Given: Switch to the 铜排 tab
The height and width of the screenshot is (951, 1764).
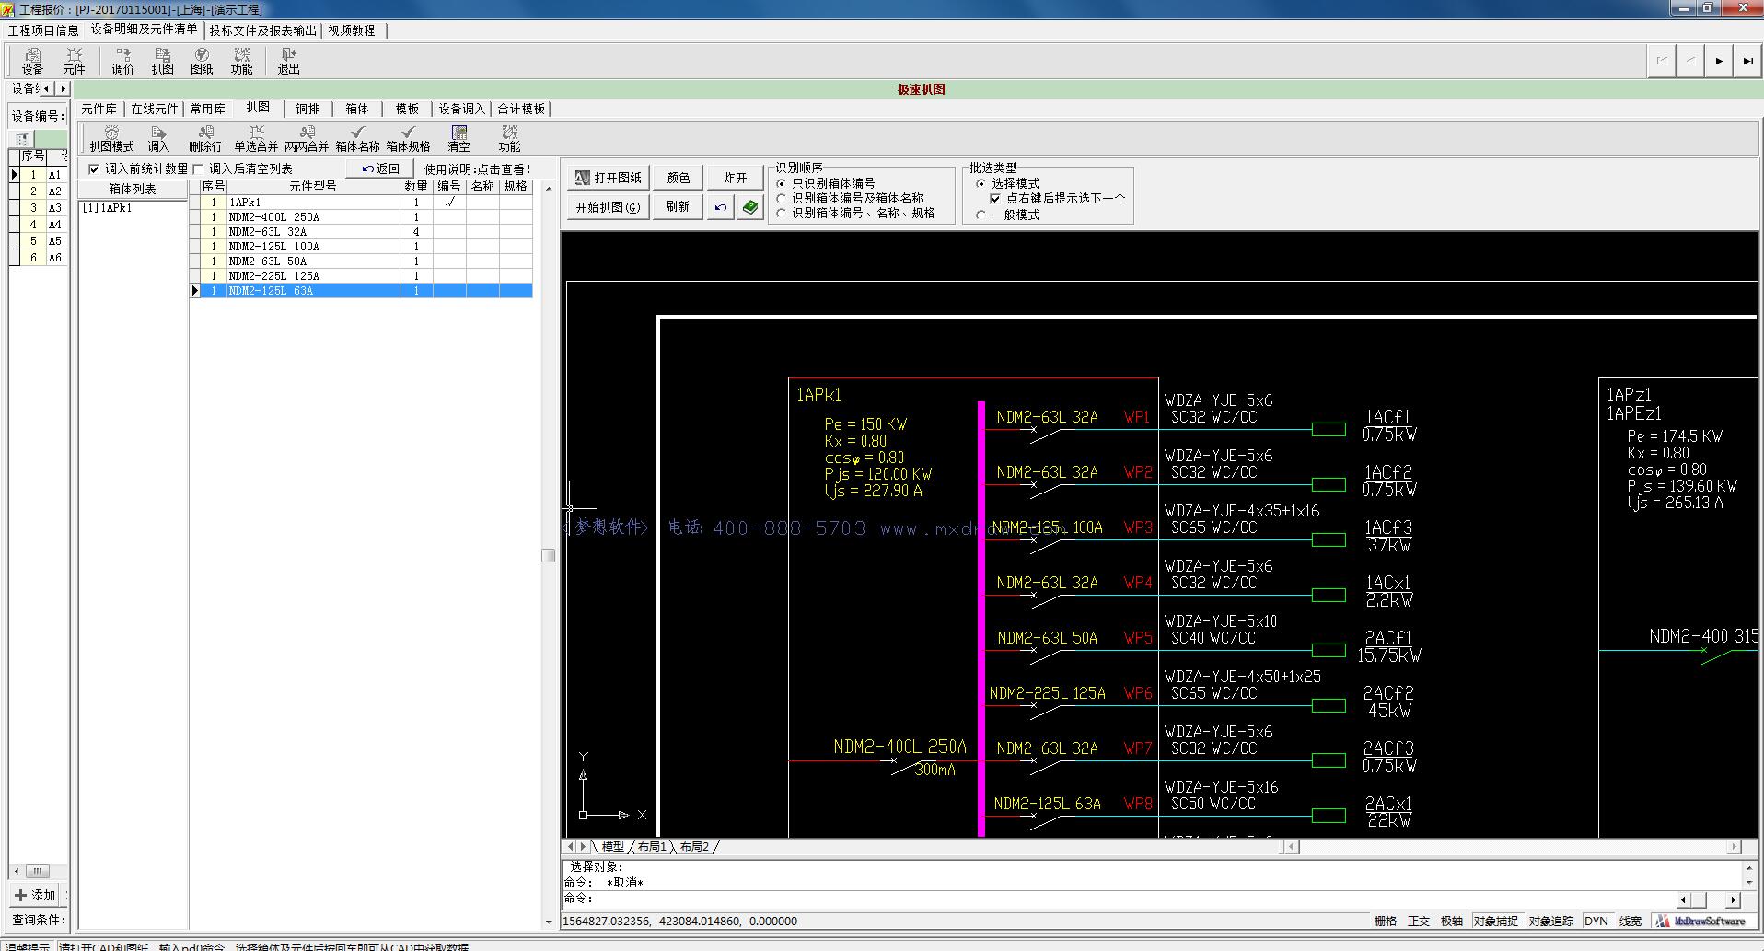Looking at the screenshot, I should (x=308, y=109).
